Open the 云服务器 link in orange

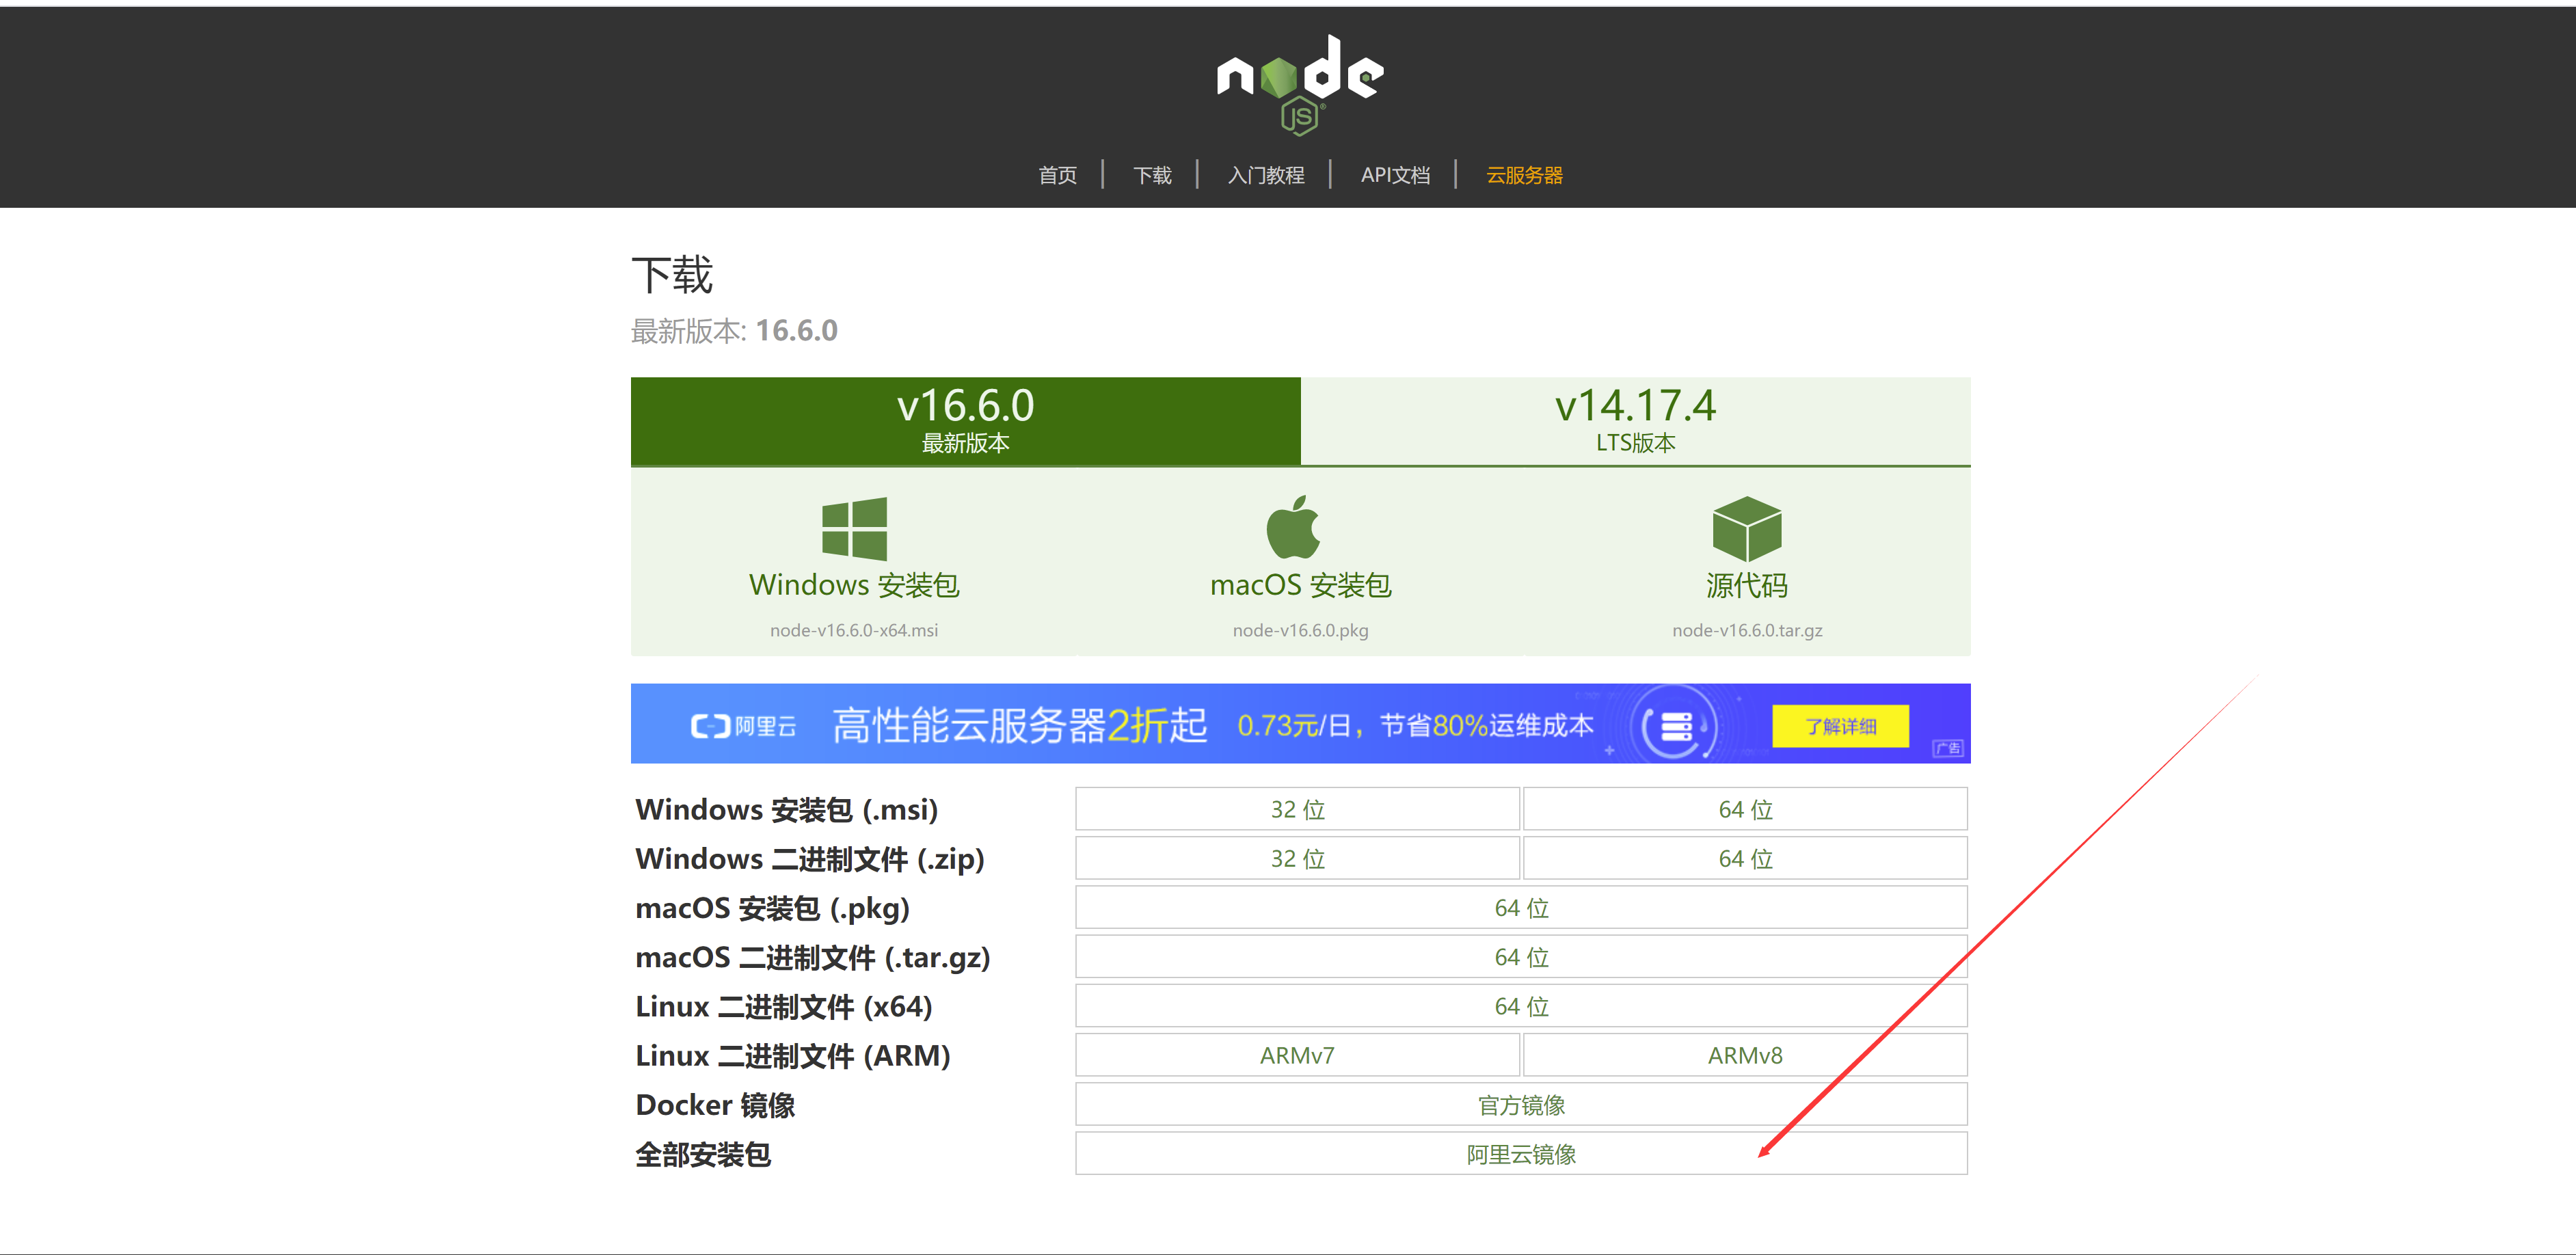click(1523, 175)
